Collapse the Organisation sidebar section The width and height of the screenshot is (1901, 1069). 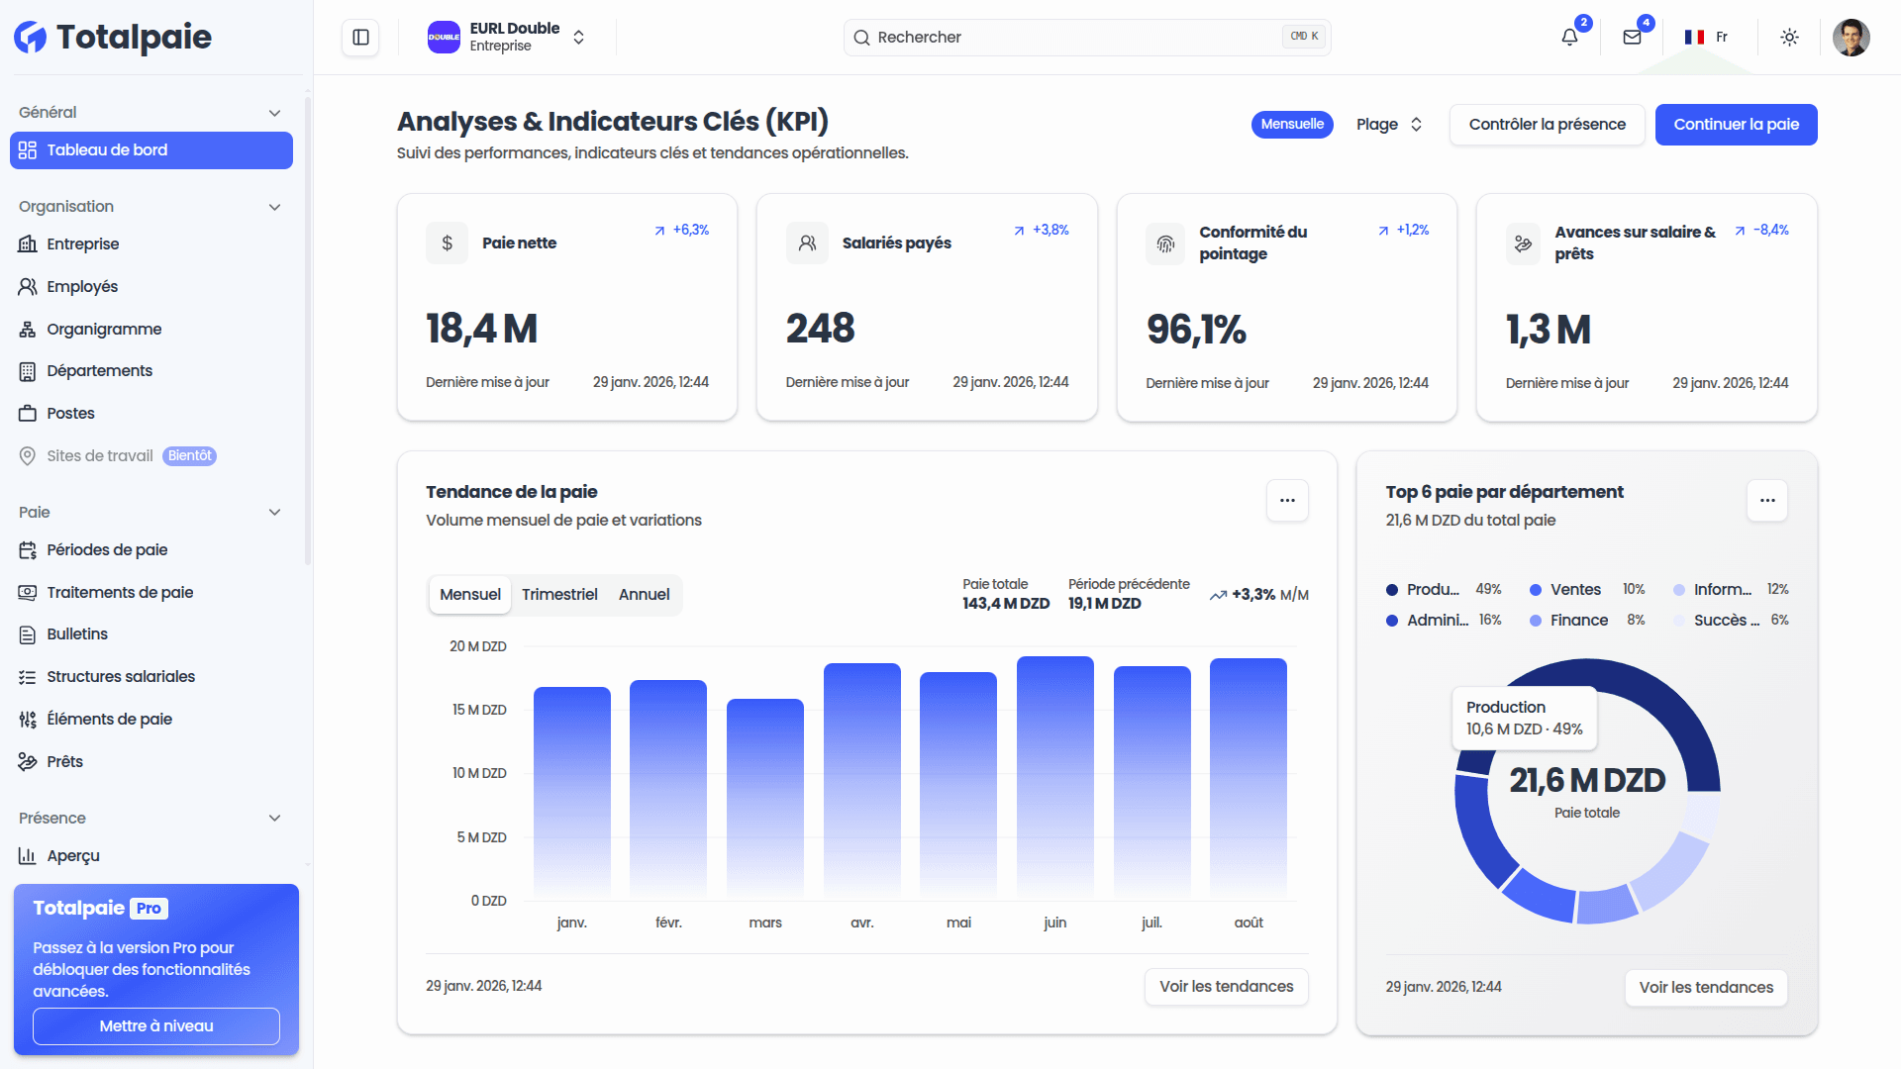[274, 207]
